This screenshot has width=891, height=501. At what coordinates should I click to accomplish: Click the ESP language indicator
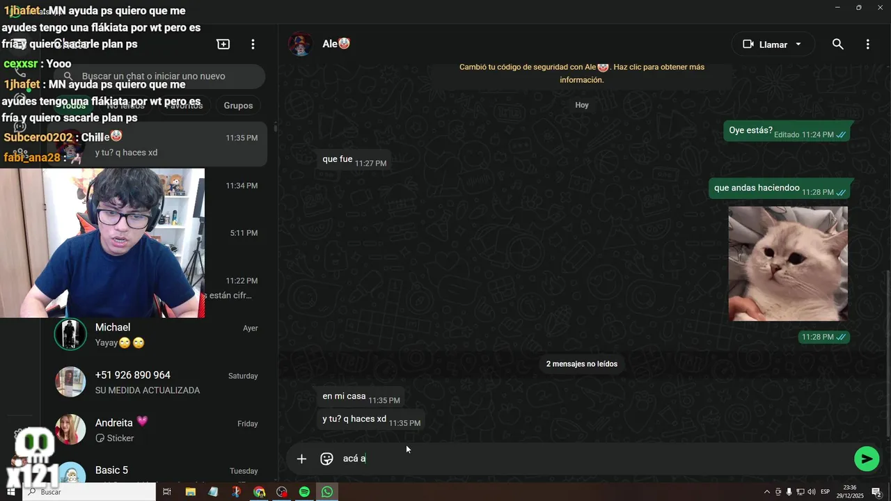click(x=826, y=492)
